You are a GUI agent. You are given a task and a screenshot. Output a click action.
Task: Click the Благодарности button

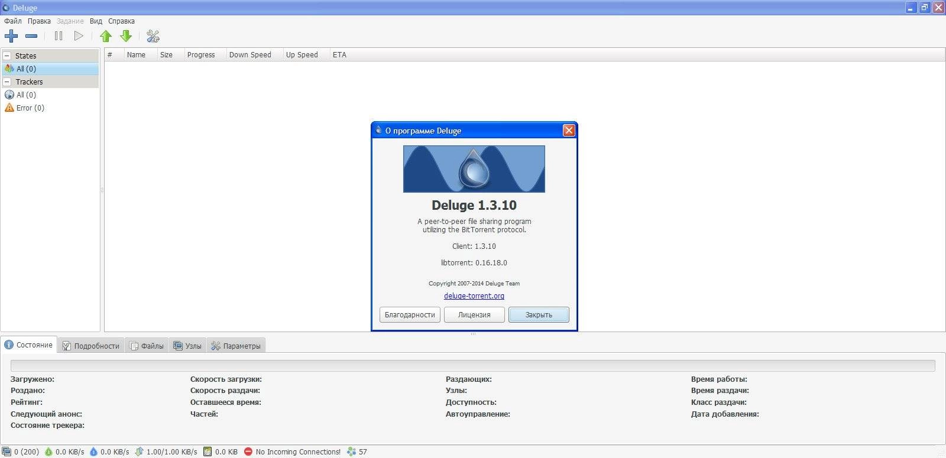pyautogui.click(x=410, y=314)
